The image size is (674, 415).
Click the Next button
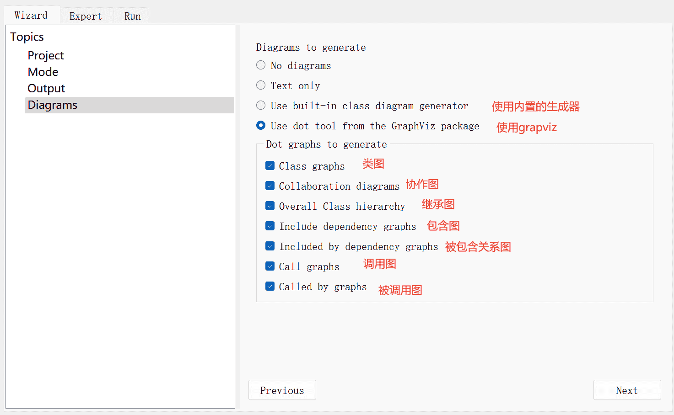pyautogui.click(x=626, y=390)
